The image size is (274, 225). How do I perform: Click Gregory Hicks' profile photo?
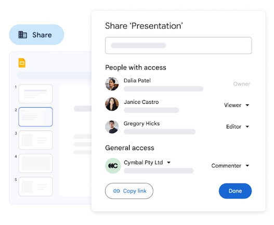coord(112,127)
